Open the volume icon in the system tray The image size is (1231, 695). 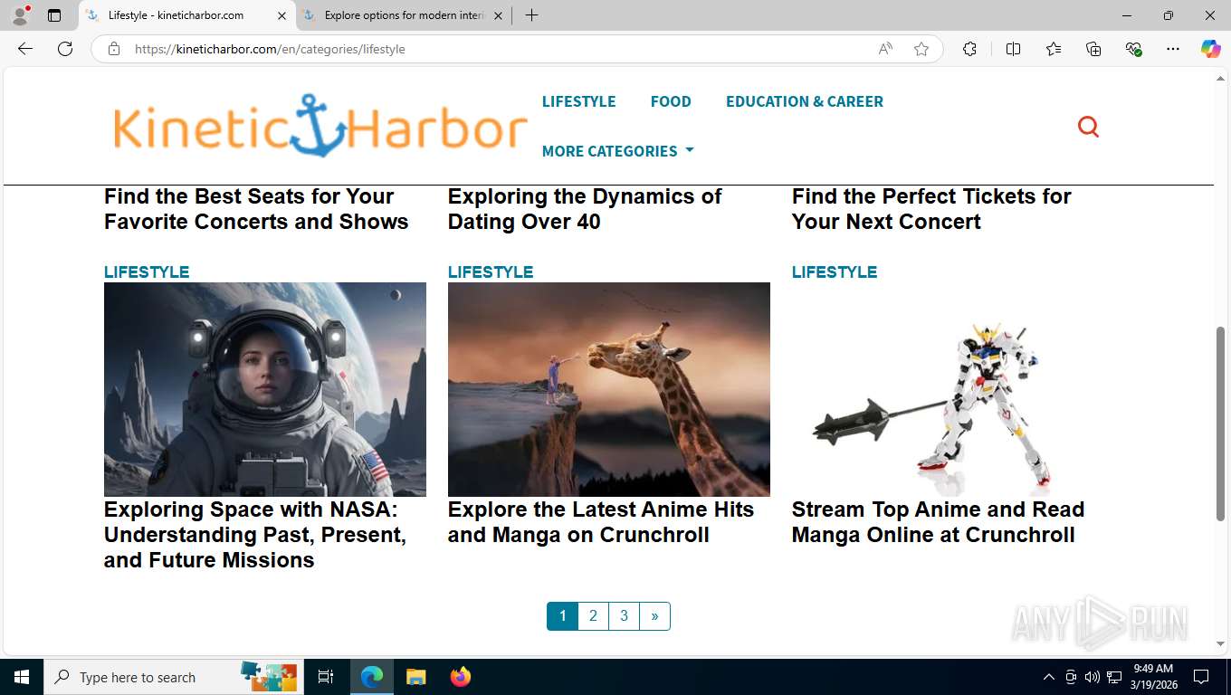tap(1092, 677)
